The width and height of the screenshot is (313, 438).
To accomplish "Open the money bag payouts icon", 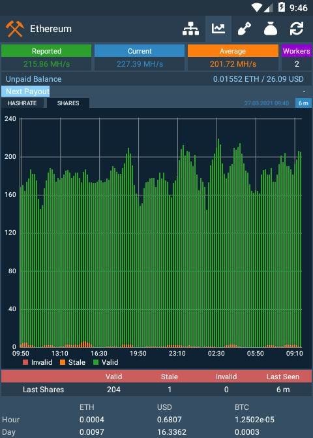I will click(271, 29).
